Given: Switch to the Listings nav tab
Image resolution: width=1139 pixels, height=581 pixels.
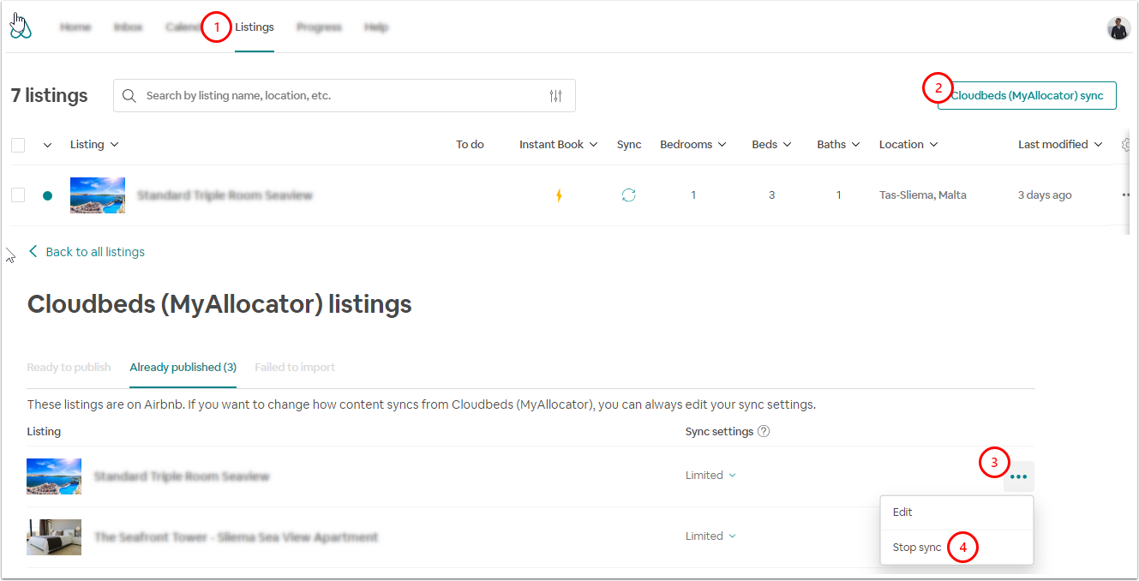Looking at the screenshot, I should click(255, 27).
